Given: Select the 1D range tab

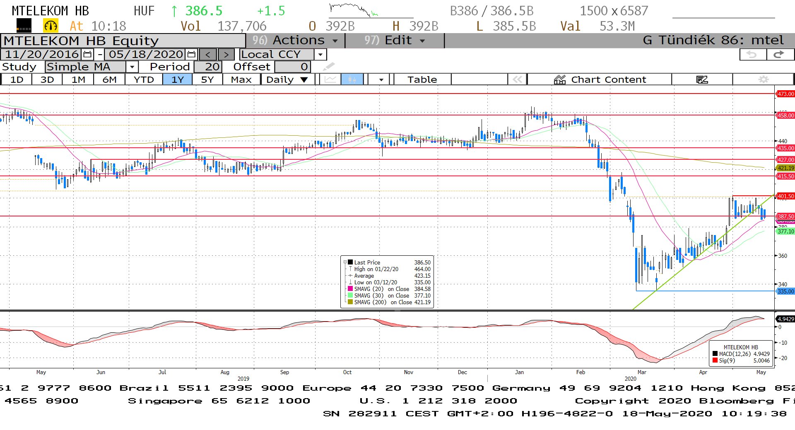Looking at the screenshot, I should (x=17, y=79).
